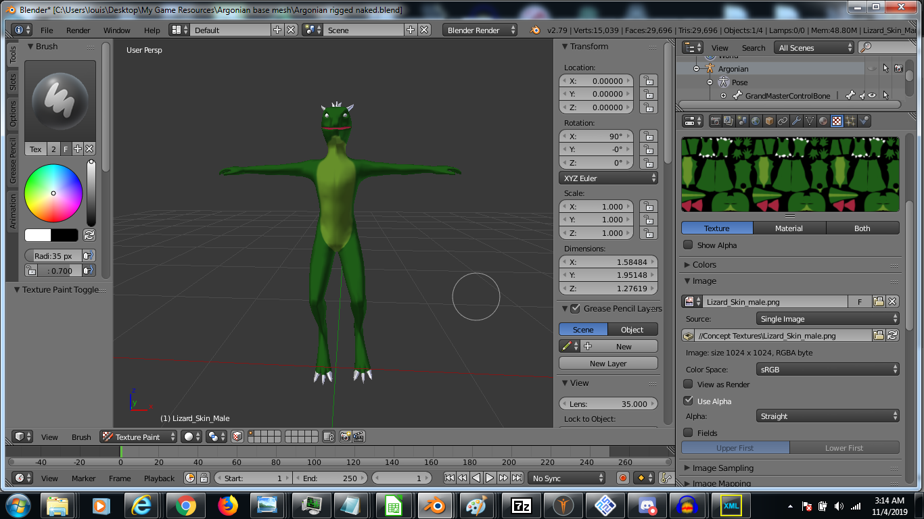Play the animation in reverse
The image size is (924, 519).
click(x=476, y=478)
